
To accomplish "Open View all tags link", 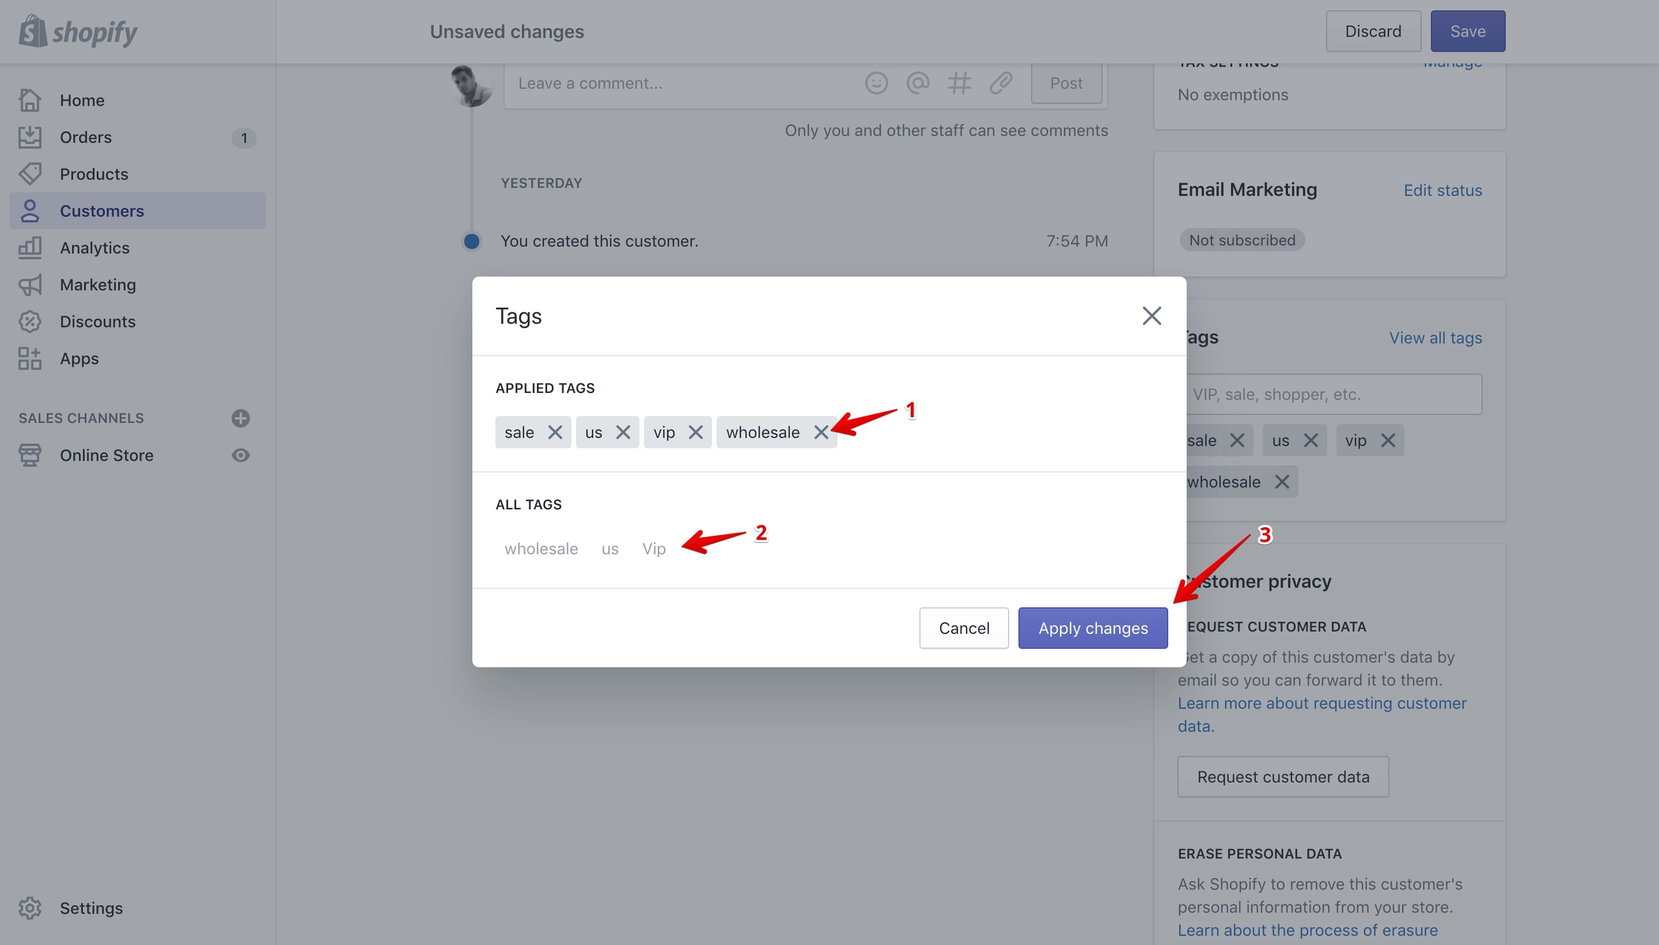I will (1435, 338).
